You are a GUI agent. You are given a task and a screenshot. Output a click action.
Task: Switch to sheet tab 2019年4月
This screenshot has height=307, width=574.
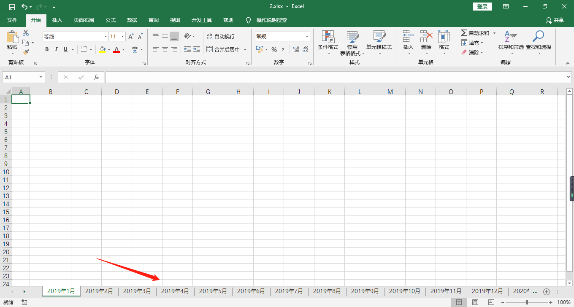pos(175,291)
